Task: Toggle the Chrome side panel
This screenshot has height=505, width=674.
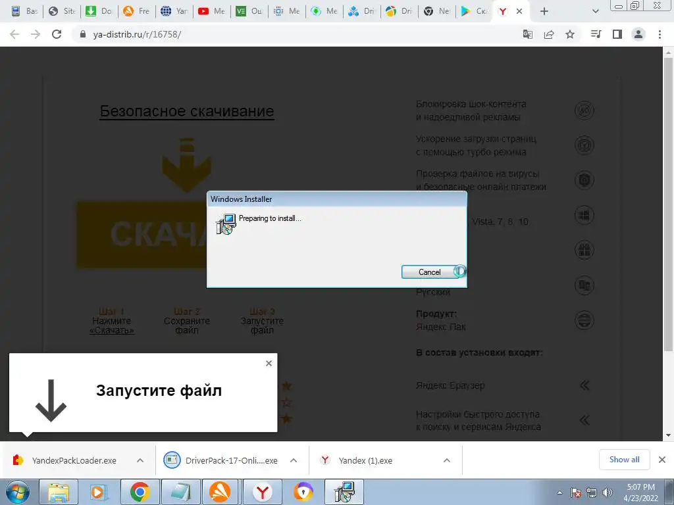Action: pos(617,34)
